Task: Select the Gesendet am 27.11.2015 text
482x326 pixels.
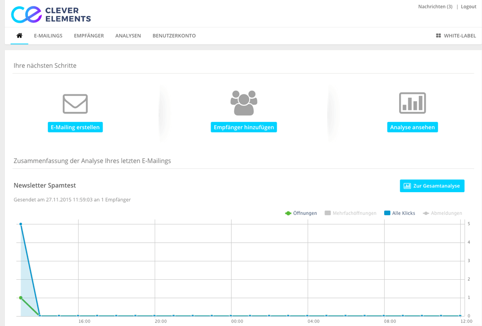Action: [72, 199]
